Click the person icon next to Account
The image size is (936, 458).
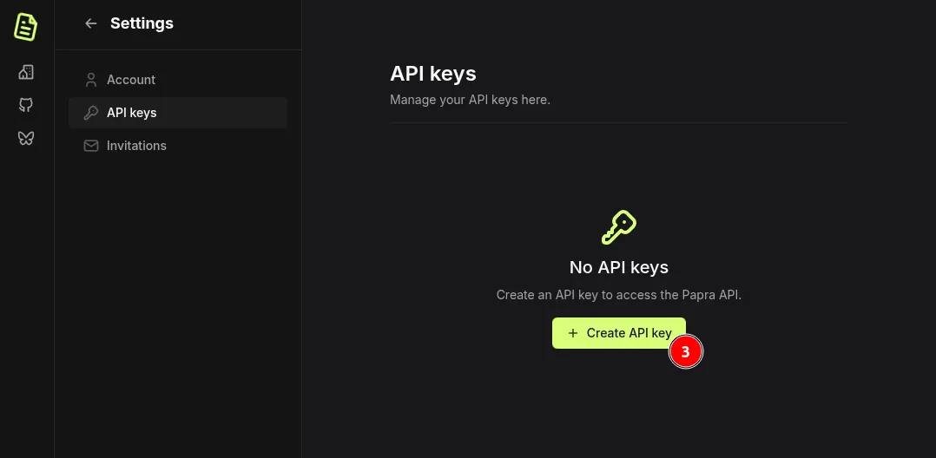coord(90,80)
